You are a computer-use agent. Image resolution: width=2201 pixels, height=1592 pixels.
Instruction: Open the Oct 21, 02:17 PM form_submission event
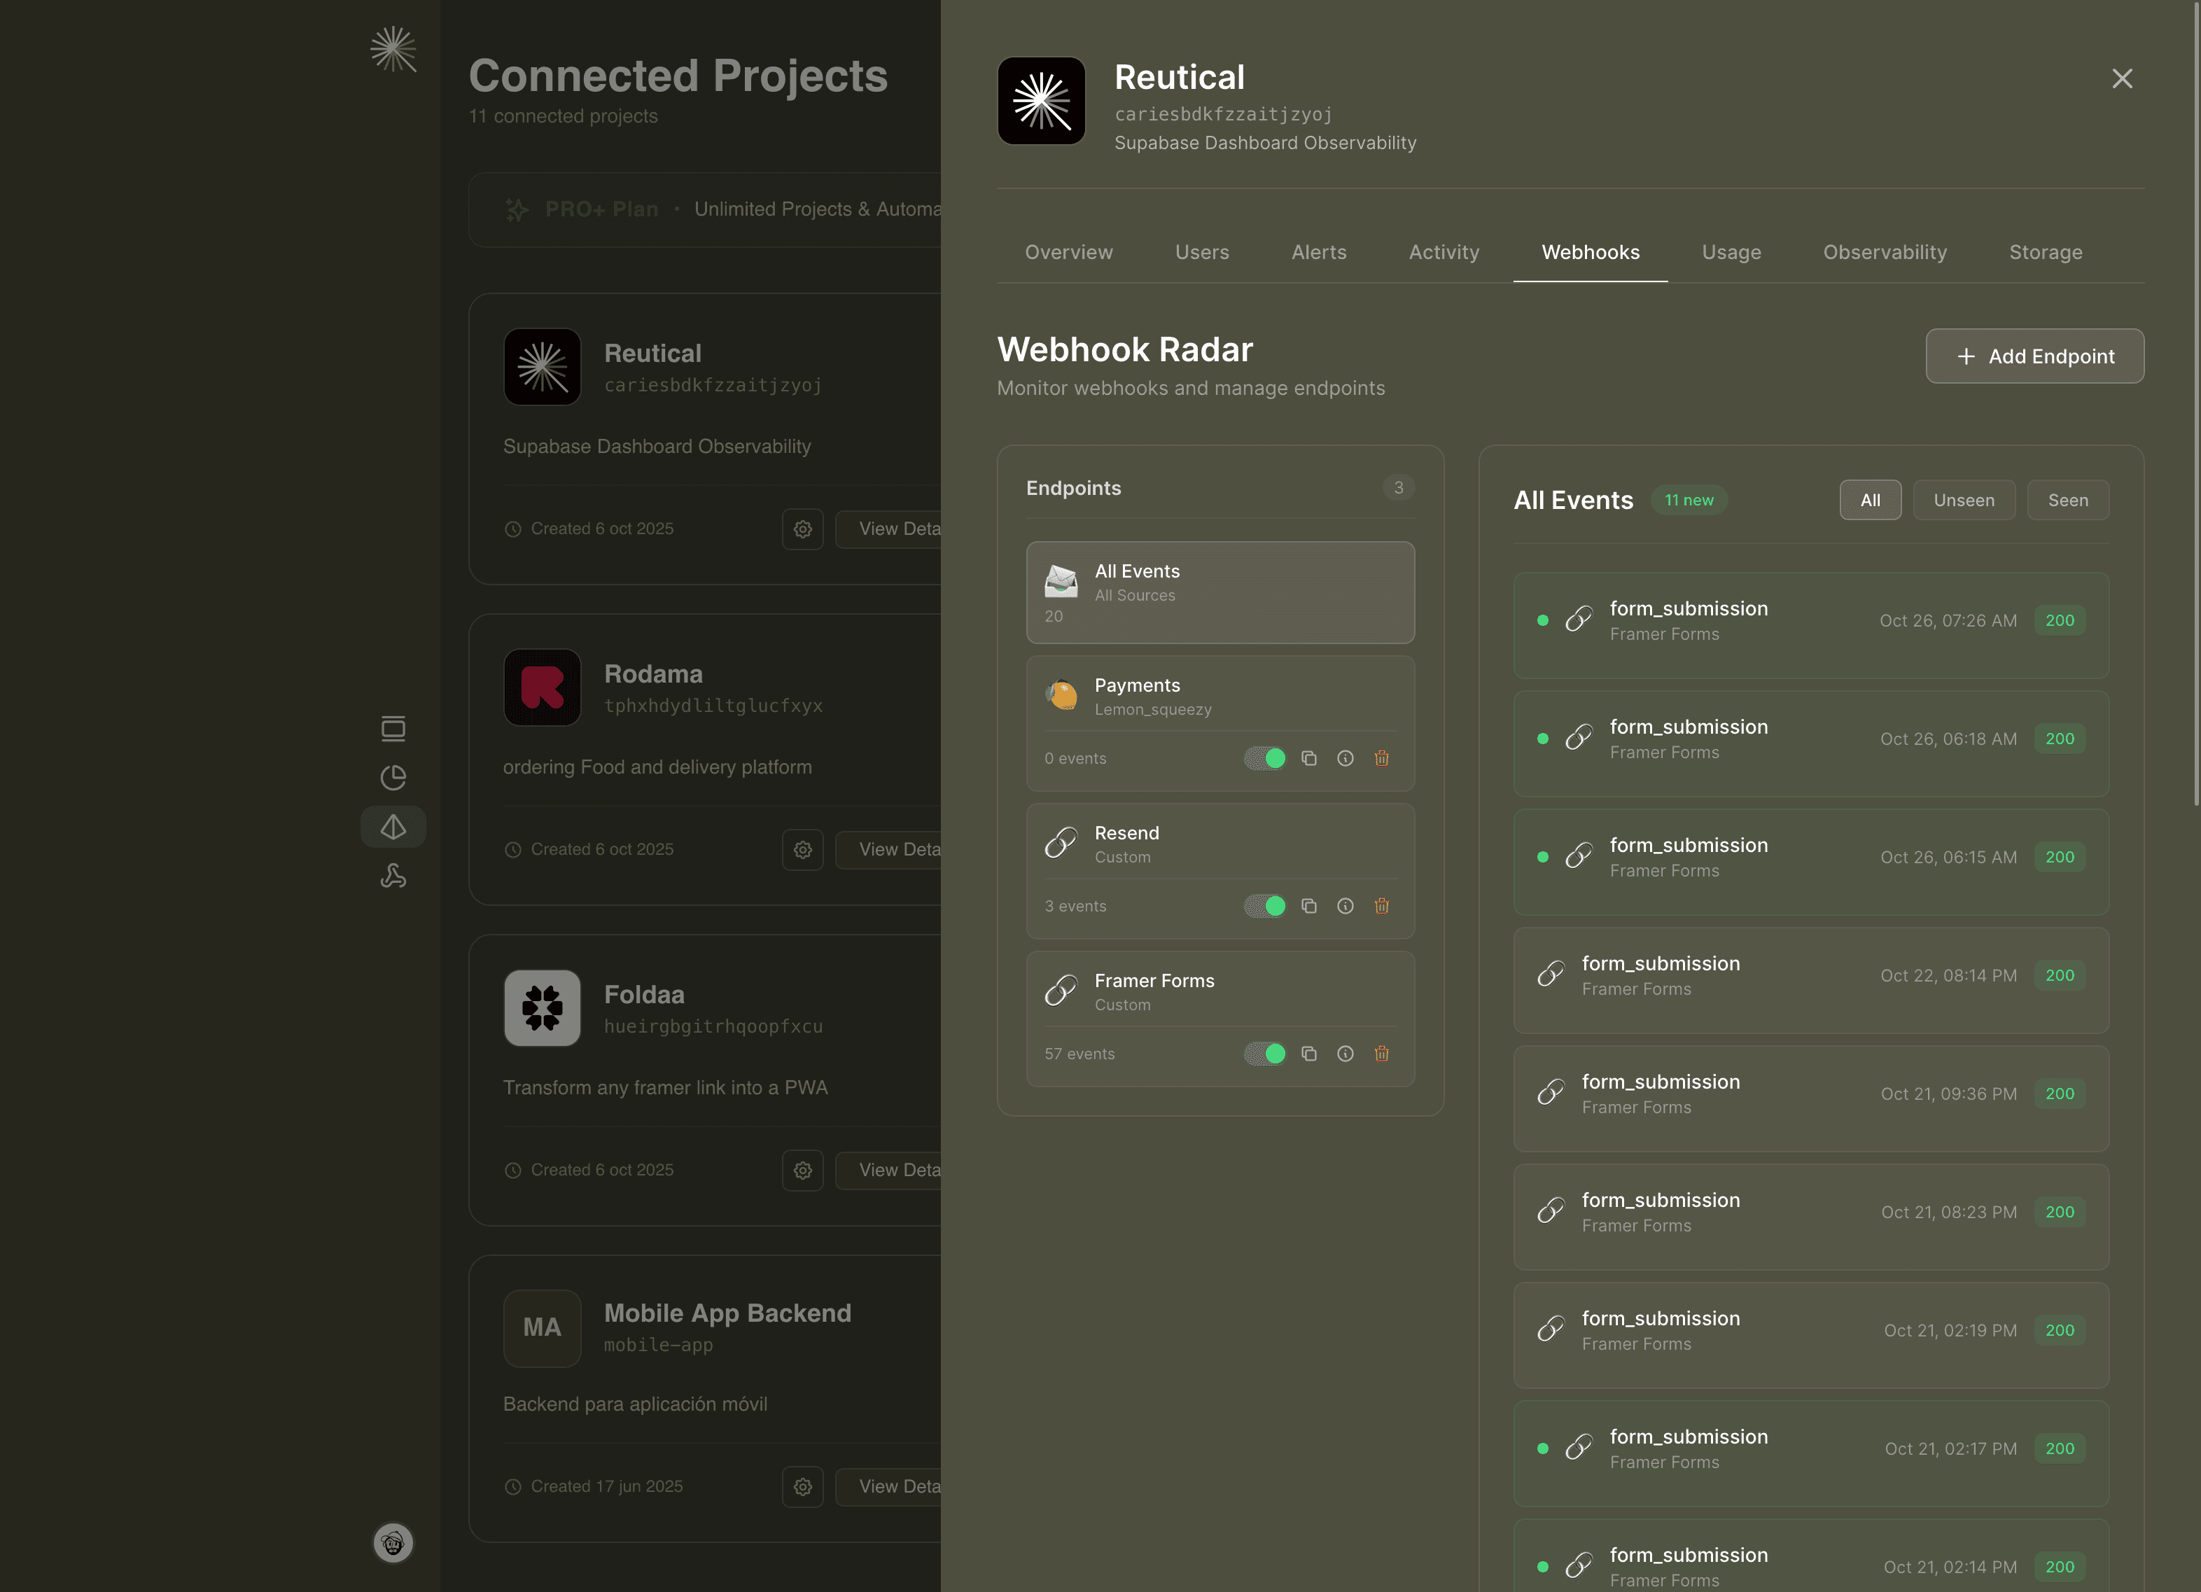(x=1811, y=1454)
